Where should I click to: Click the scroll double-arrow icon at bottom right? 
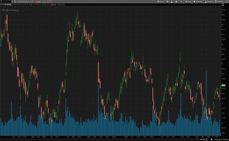pyautogui.click(x=202, y=139)
